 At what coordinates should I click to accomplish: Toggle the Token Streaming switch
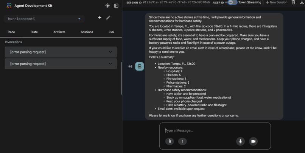click(x=232, y=2)
